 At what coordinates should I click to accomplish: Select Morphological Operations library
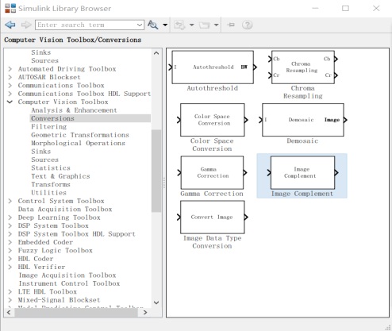pyautogui.click(x=78, y=143)
